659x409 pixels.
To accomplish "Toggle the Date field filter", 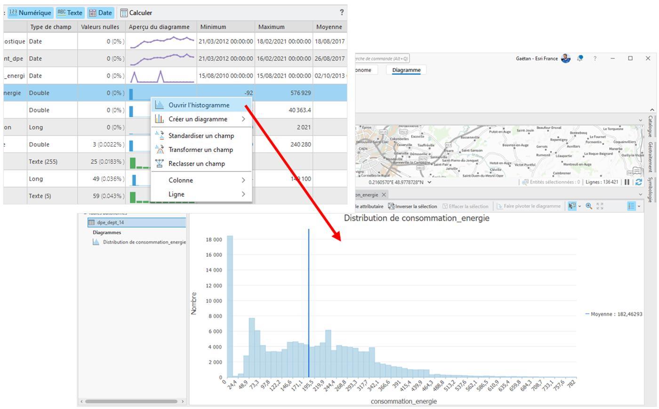I will 100,13.
